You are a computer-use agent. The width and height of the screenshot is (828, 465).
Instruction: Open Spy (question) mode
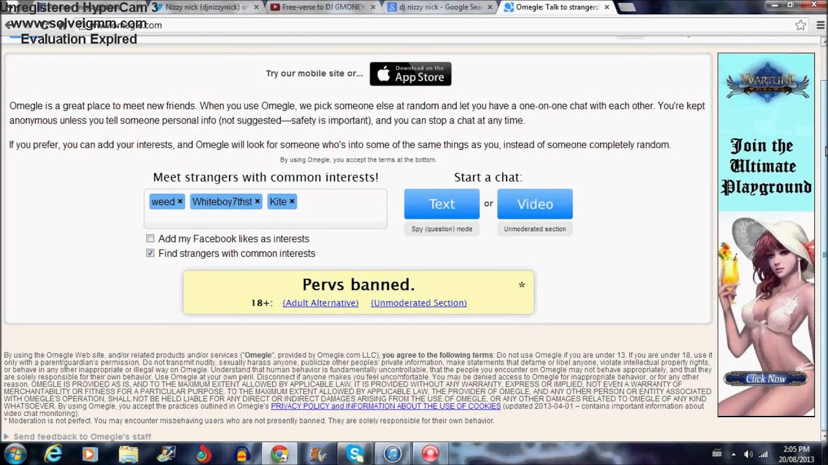click(442, 229)
